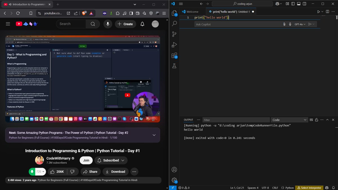The image size is (338, 190).
Task: Open Output channel dropdown showing Code
Action: (289, 120)
